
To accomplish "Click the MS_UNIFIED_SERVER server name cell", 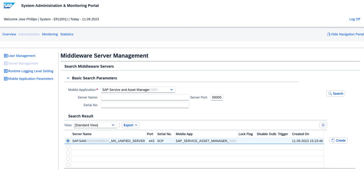I will click(108, 141).
